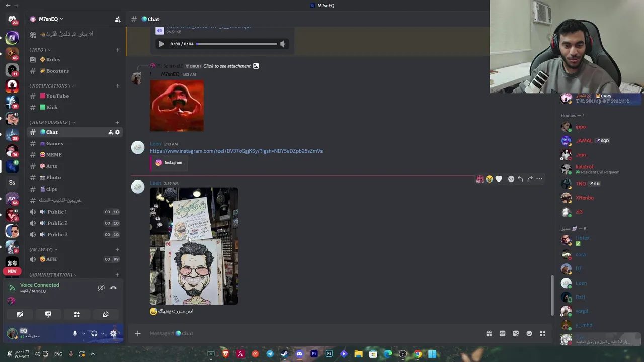Open the MEME channel
Screen dimensions: 644x362
[x=74, y=154]
